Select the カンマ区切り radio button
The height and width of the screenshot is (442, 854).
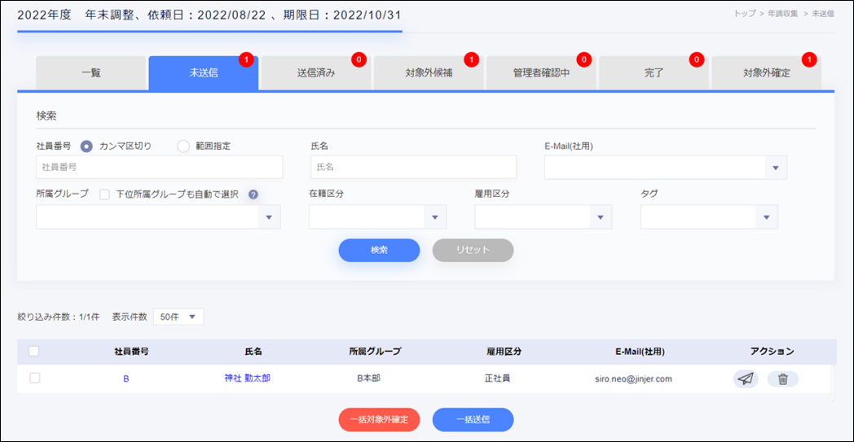[86, 146]
